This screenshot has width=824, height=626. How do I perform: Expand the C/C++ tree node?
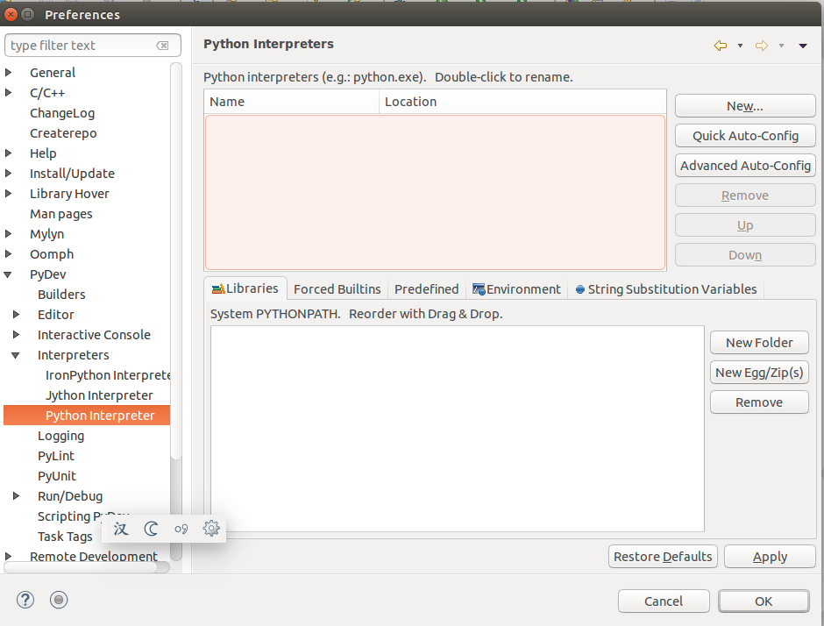pos(8,93)
